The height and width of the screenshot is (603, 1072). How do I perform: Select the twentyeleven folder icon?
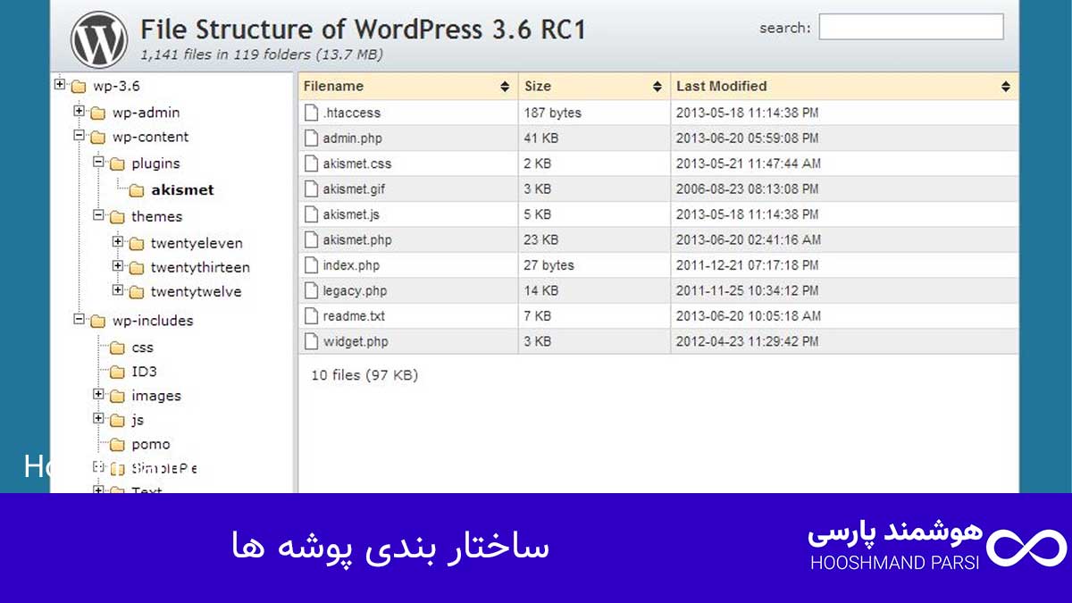pyautogui.click(x=136, y=243)
